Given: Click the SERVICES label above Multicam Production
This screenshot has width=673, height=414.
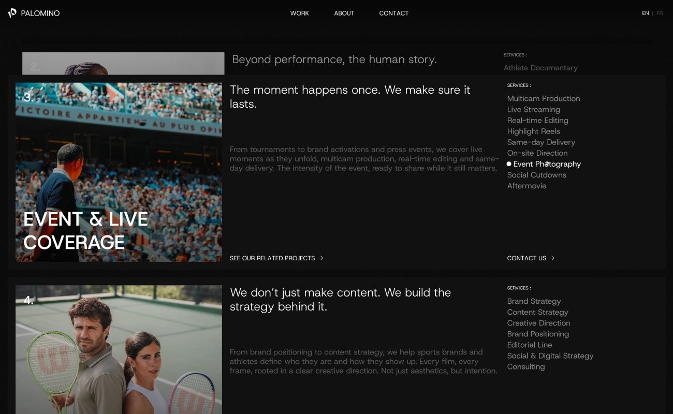Looking at the screenshot, I should pyautogui.click(x=519, y=85).
